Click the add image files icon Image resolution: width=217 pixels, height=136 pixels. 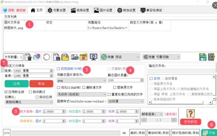point(75,57)
